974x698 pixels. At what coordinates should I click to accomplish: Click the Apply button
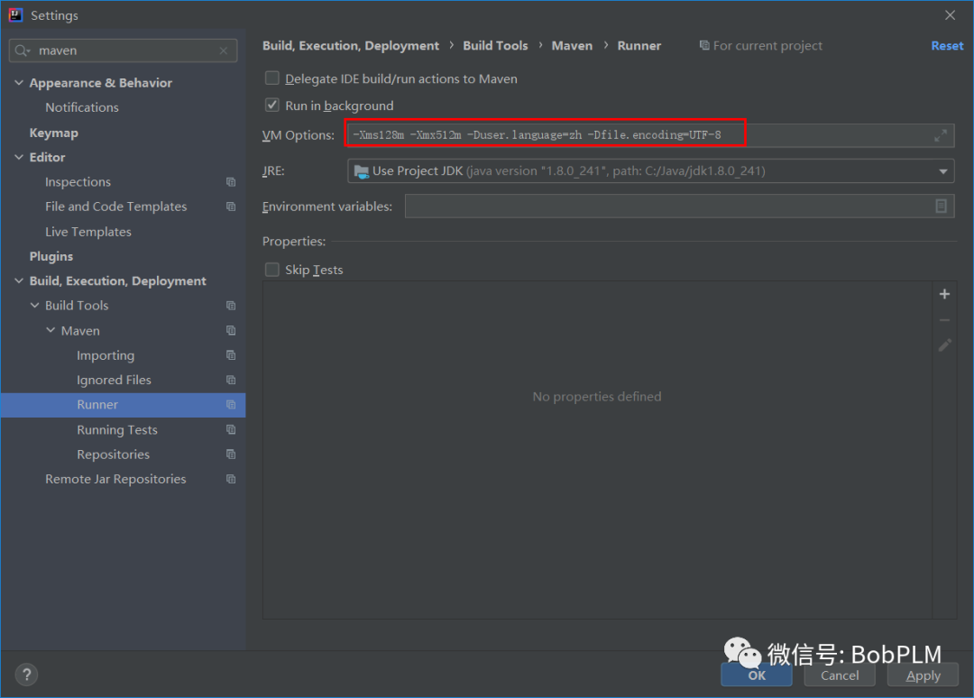pos(923,675)
